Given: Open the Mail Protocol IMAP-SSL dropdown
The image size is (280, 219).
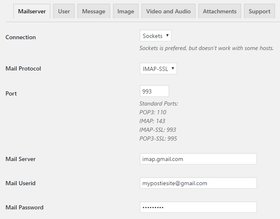Looking at the screenshot, I should click(x=158, y=68).
